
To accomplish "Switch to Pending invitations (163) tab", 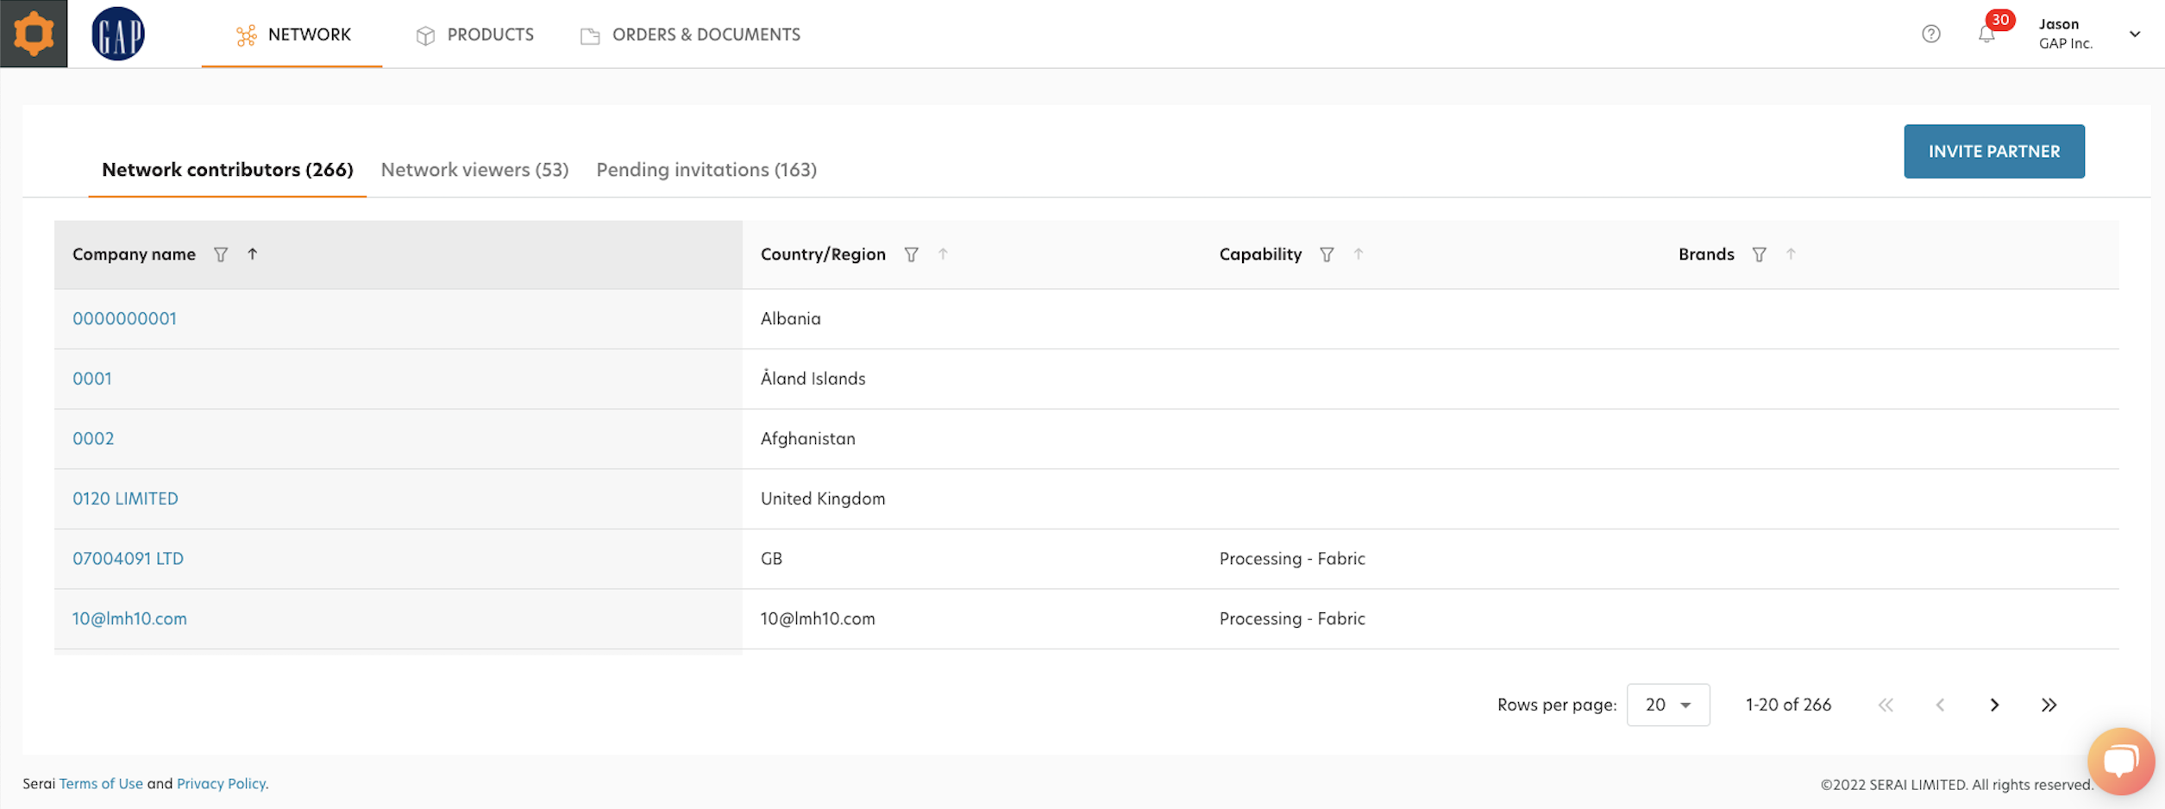I will 706,170.
